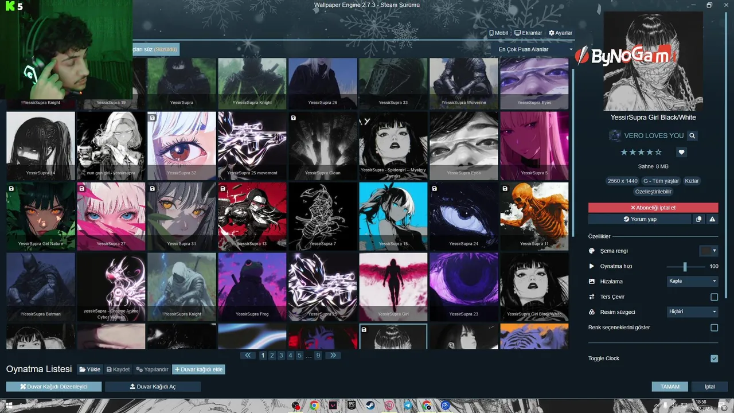This screenshot has height=413, width=734.
Task: Select page 1 of results
Action: [263, 356]
